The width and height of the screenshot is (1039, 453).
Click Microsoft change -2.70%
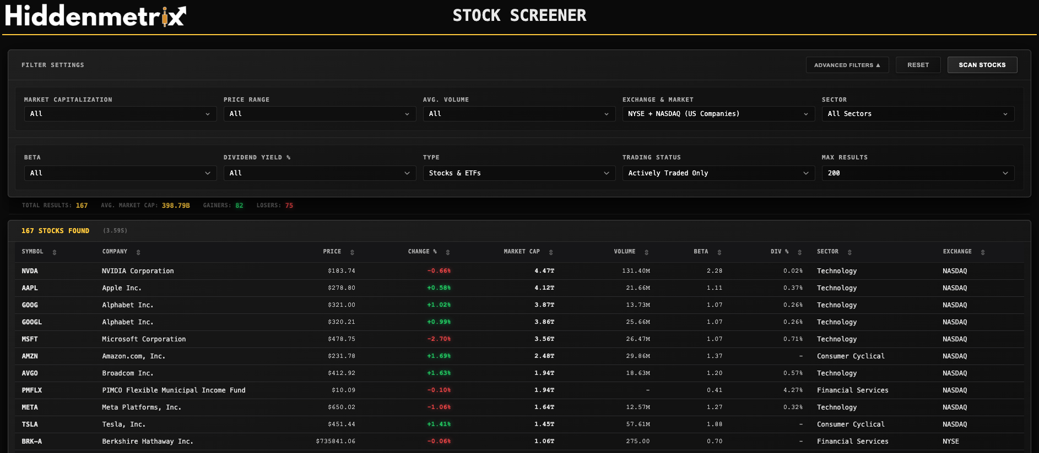pyautogui.click(x=439, y=339)
